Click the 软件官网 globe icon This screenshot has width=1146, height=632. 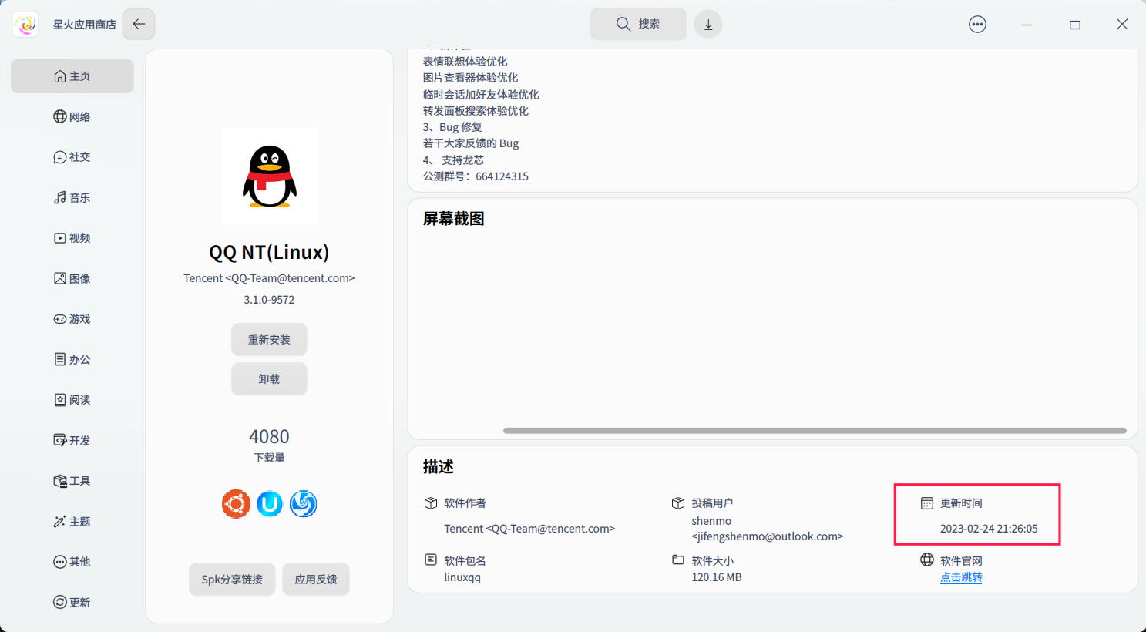(927, 560)
